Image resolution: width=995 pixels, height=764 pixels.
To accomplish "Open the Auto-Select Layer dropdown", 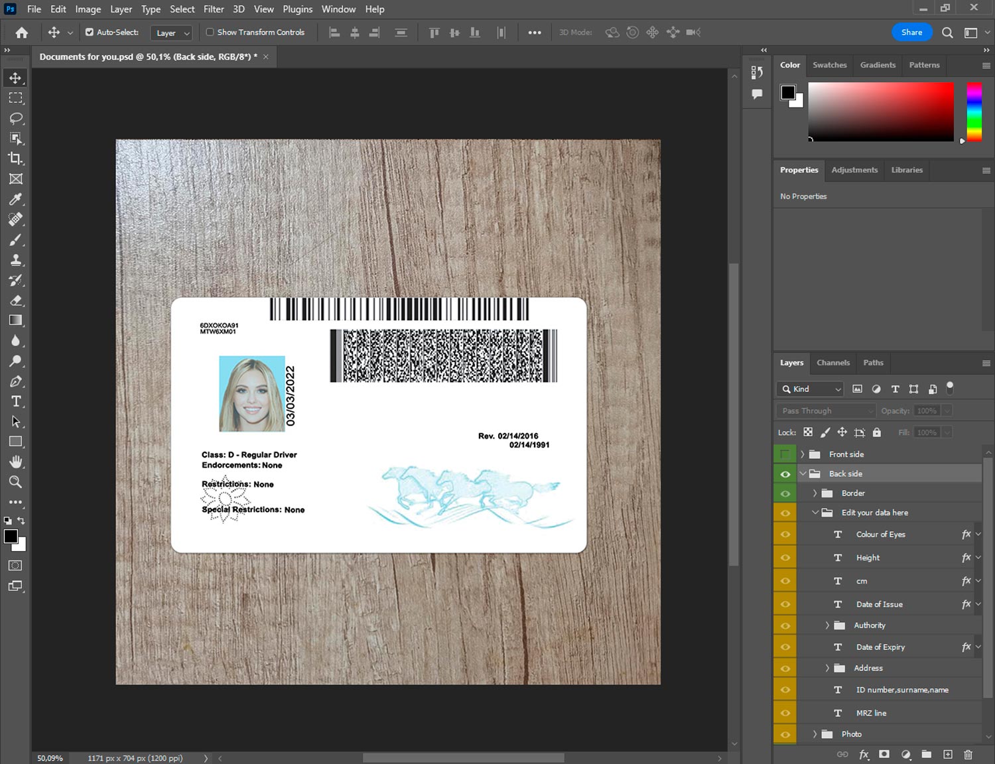I will point(171,32).
